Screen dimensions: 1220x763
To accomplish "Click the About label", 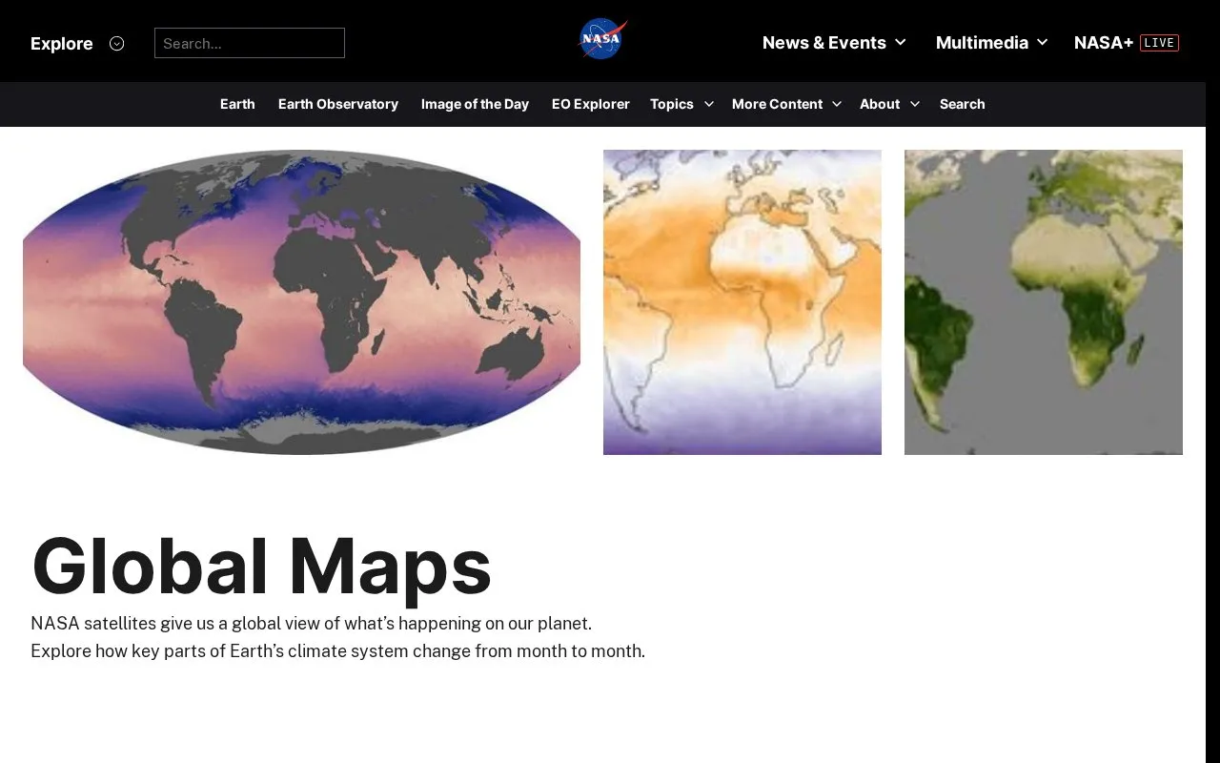I will (880, 104).
